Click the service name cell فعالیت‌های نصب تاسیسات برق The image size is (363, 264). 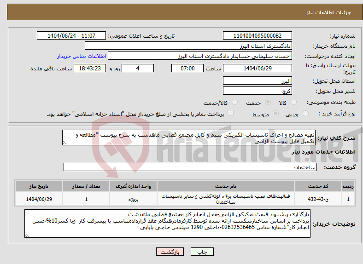(x=226, y=199)
